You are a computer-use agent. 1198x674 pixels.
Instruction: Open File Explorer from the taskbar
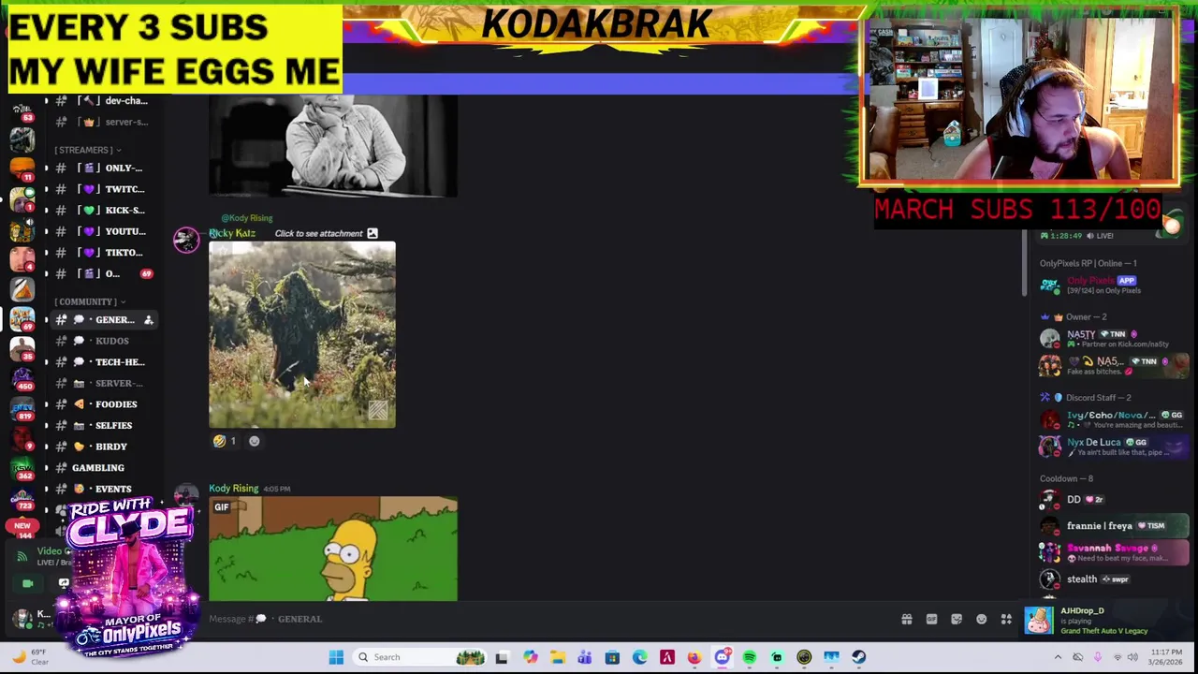coord(557,657)
